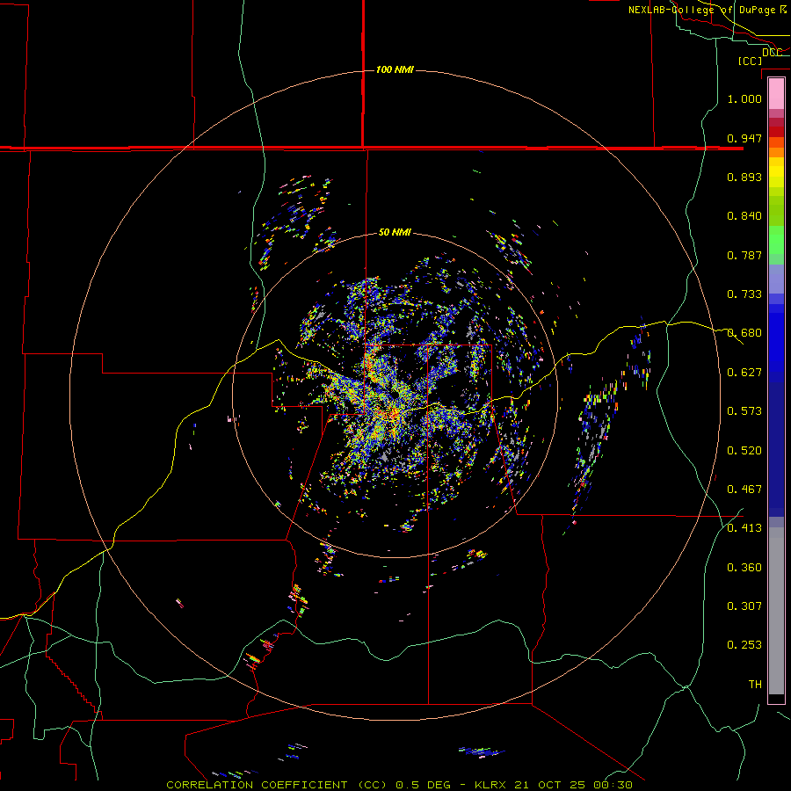This screenshot has height=791, width=791.
Task: Click the 1.000 legend value
Action: 744,98
